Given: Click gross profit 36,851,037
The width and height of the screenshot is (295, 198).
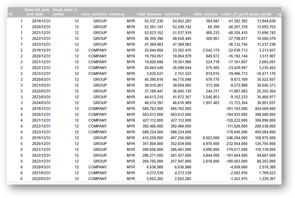Looking at the screenshot, I should point(266,103).
